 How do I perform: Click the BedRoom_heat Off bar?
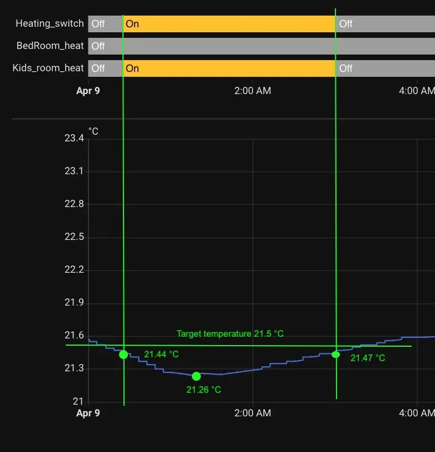[x=261, y=46]
